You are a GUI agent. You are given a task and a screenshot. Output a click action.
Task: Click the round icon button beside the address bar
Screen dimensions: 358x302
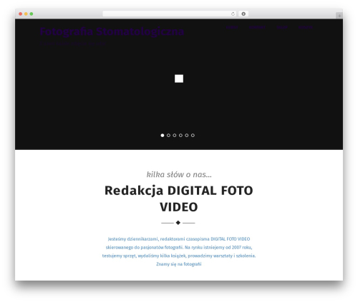click(243, 14)
